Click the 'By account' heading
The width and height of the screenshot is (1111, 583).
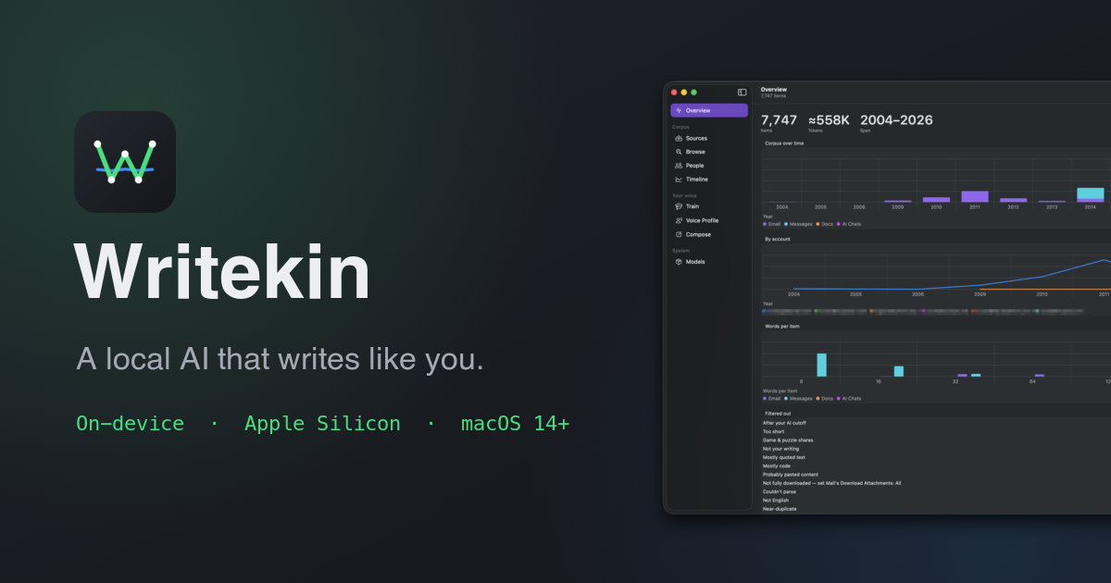[777, 239]
